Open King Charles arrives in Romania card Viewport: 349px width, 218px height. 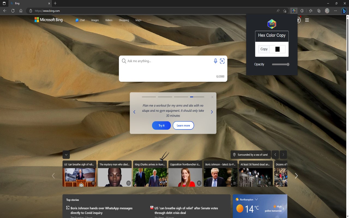pyautogui.click(x=150, y=174)
